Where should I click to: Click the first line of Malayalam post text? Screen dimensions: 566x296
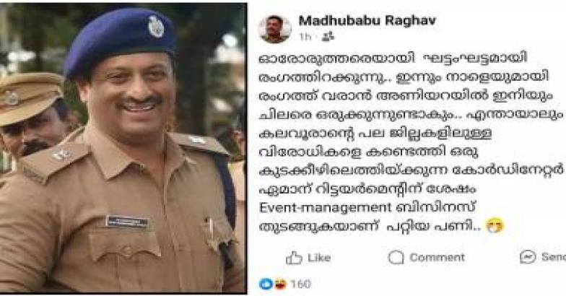(x=393, y=58)
